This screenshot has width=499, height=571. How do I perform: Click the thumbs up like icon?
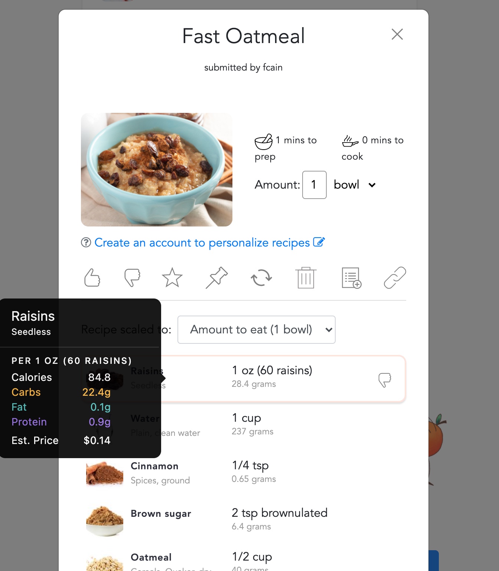click(x=92, y=277)
